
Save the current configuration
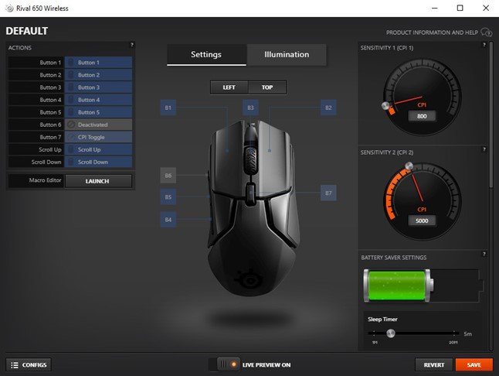(x=474, y=364)
